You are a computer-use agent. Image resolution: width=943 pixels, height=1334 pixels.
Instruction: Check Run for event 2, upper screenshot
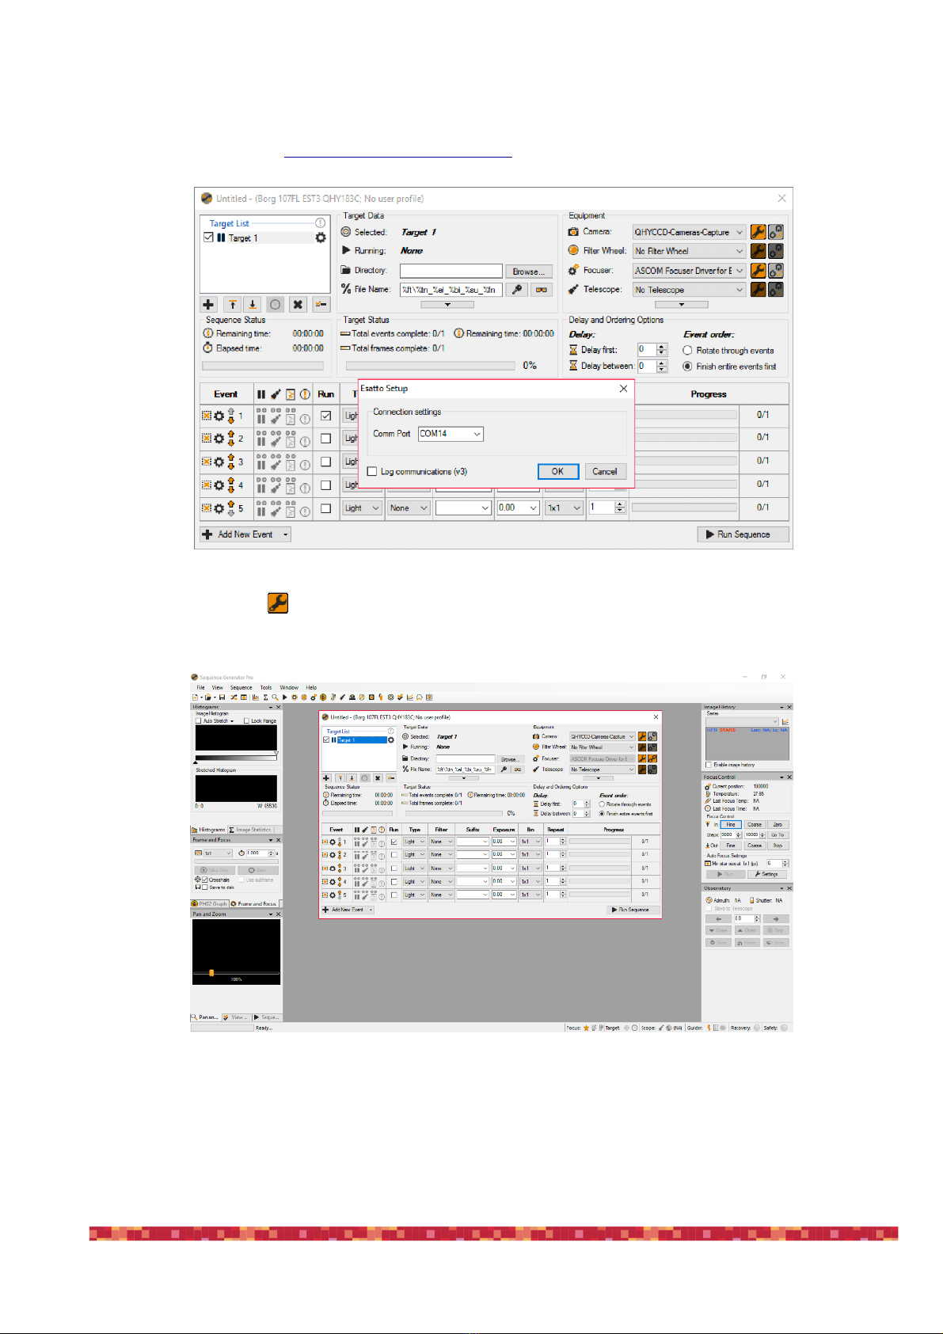pyautogui.click(x=325, y=439)
